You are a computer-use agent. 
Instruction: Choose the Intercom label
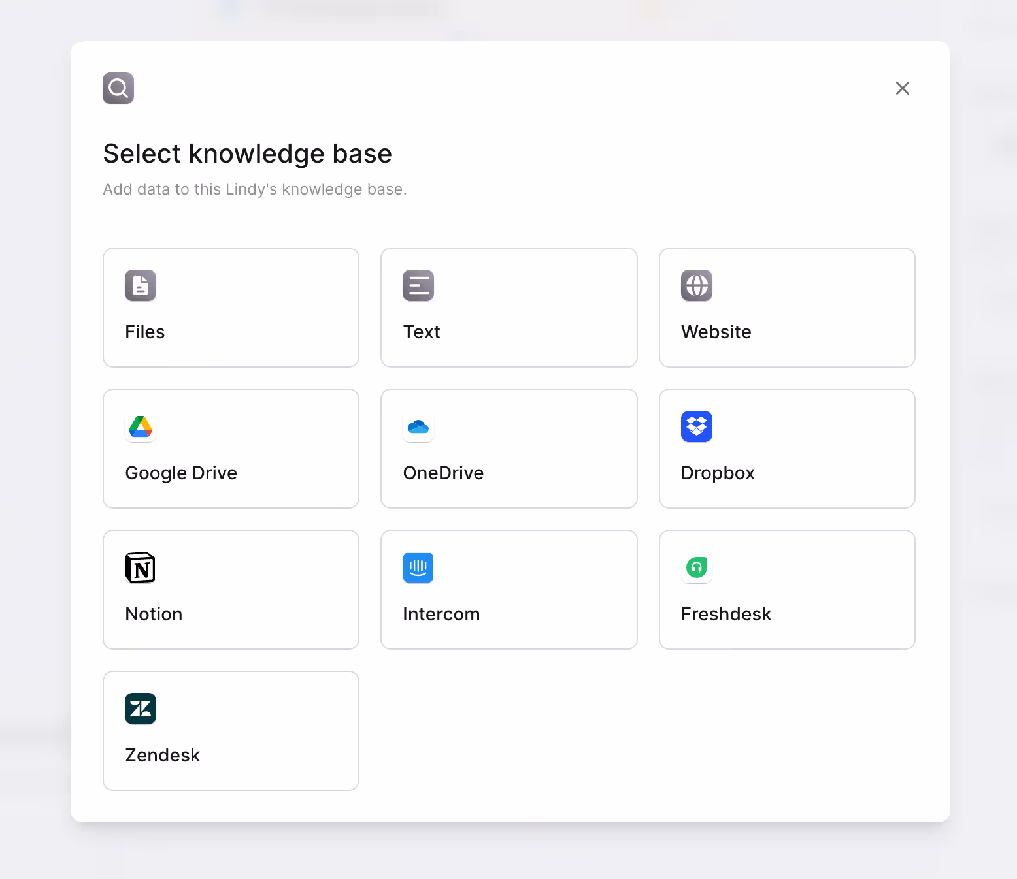[441, 614]
